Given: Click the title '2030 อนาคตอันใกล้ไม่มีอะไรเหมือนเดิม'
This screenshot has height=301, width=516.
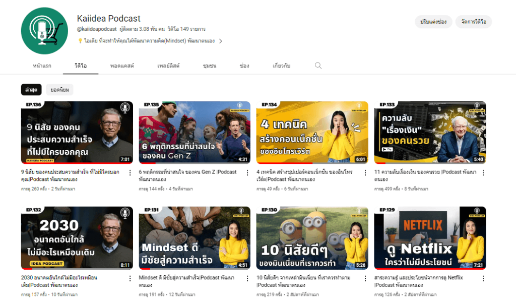Looking at the screenshot, I should 59,281.
